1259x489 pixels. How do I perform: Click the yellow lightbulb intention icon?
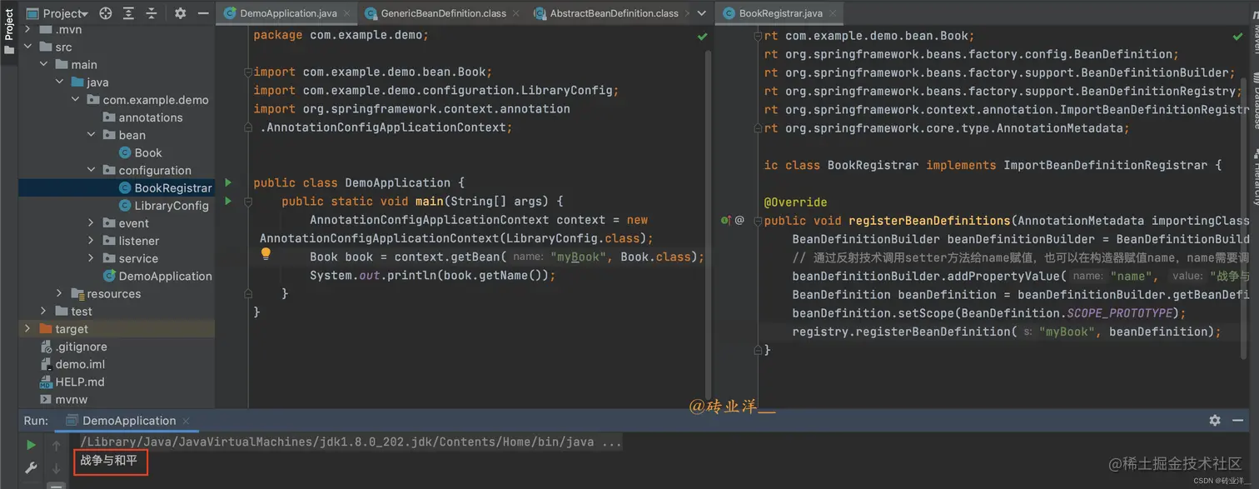[266, 253]
